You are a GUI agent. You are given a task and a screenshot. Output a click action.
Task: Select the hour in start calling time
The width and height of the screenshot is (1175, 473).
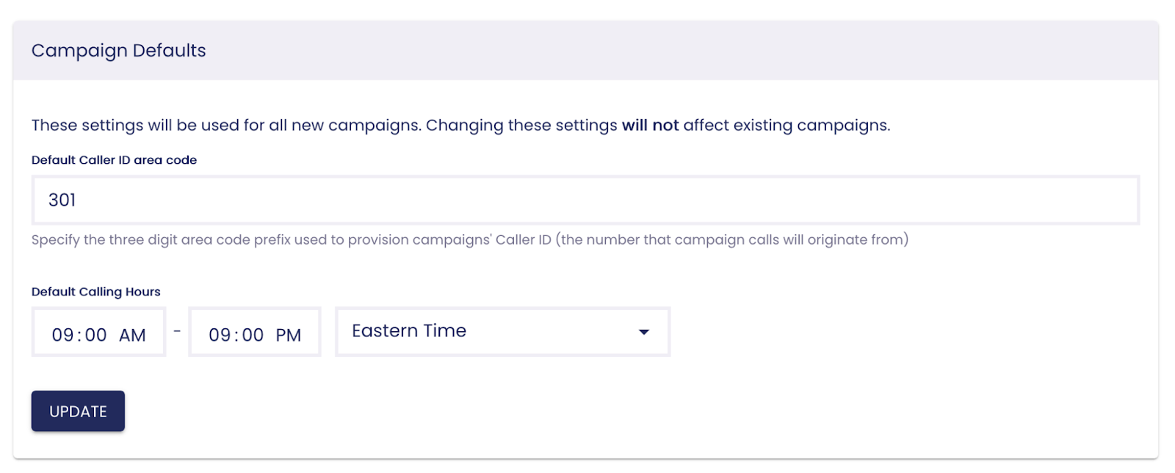[62, 335]
